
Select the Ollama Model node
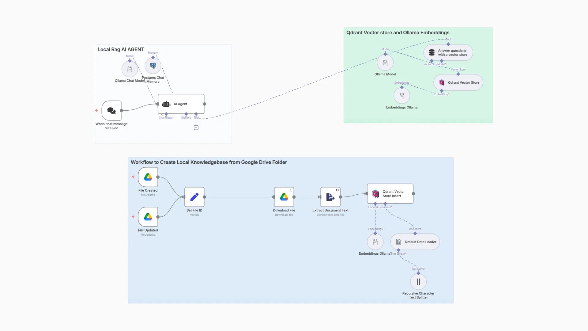pos(385,63)
